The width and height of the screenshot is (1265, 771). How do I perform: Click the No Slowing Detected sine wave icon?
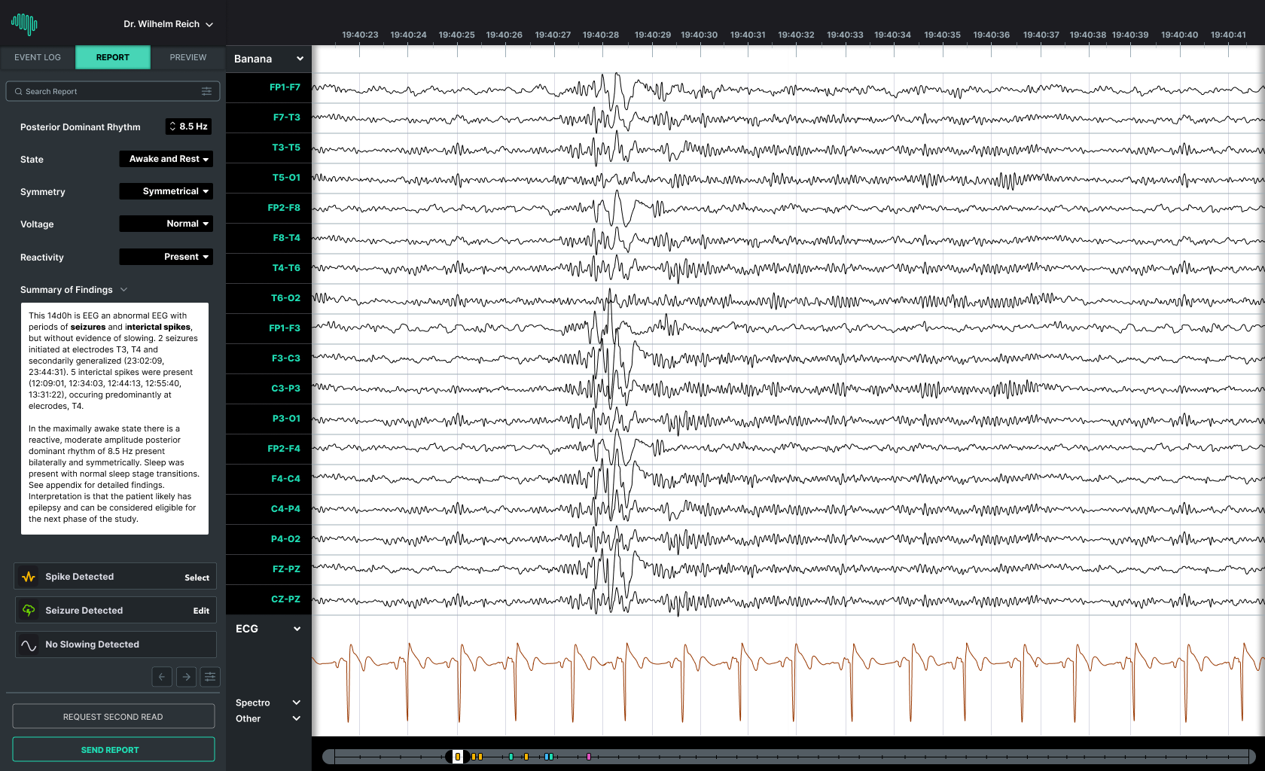pos(29,645)
